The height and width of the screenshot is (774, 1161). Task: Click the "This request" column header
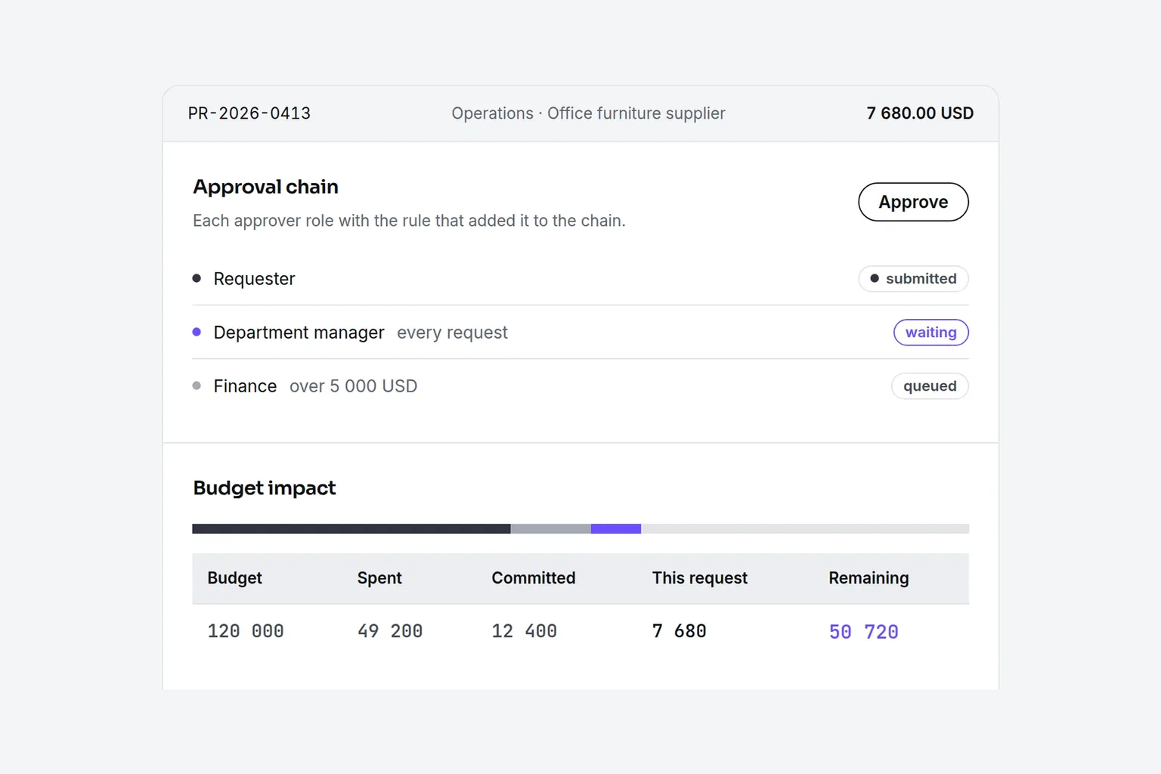pyautogui.click(x=700, y=578)
